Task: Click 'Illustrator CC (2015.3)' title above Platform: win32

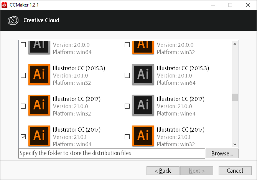Action: click(x=79, y=68)
